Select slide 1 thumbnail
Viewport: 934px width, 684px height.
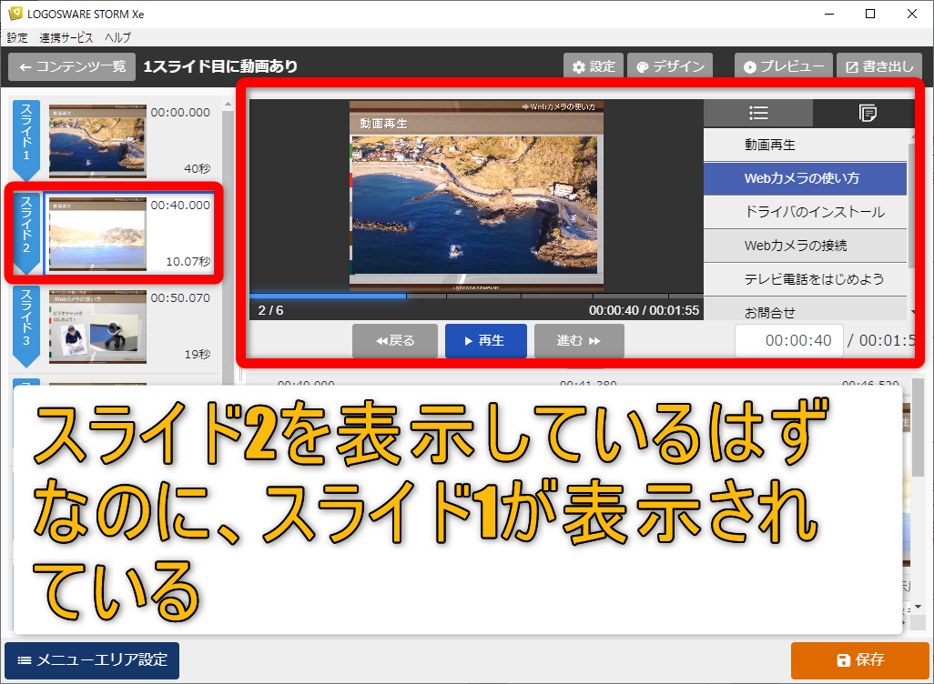[x=97, y=140]
